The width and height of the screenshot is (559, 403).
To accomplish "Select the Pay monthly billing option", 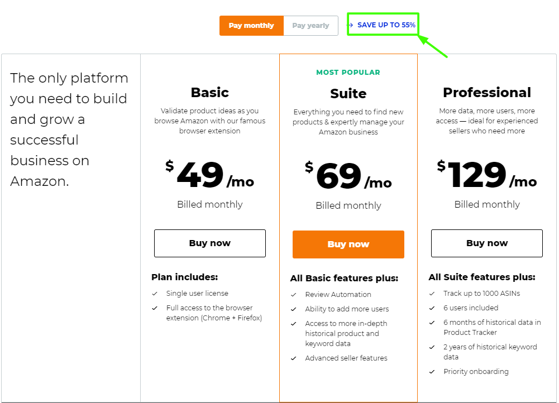I will 251,26.
